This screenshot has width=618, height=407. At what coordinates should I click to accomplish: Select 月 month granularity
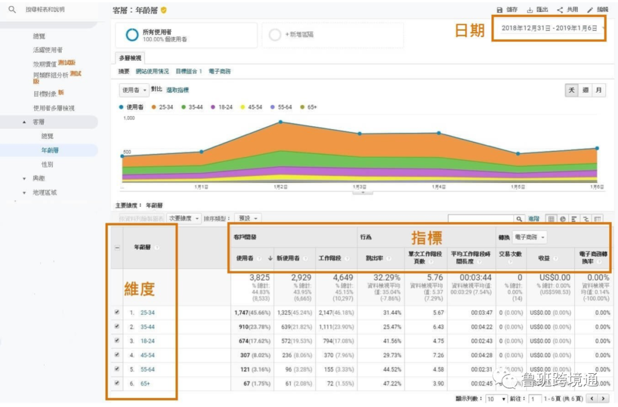(599, 90)
